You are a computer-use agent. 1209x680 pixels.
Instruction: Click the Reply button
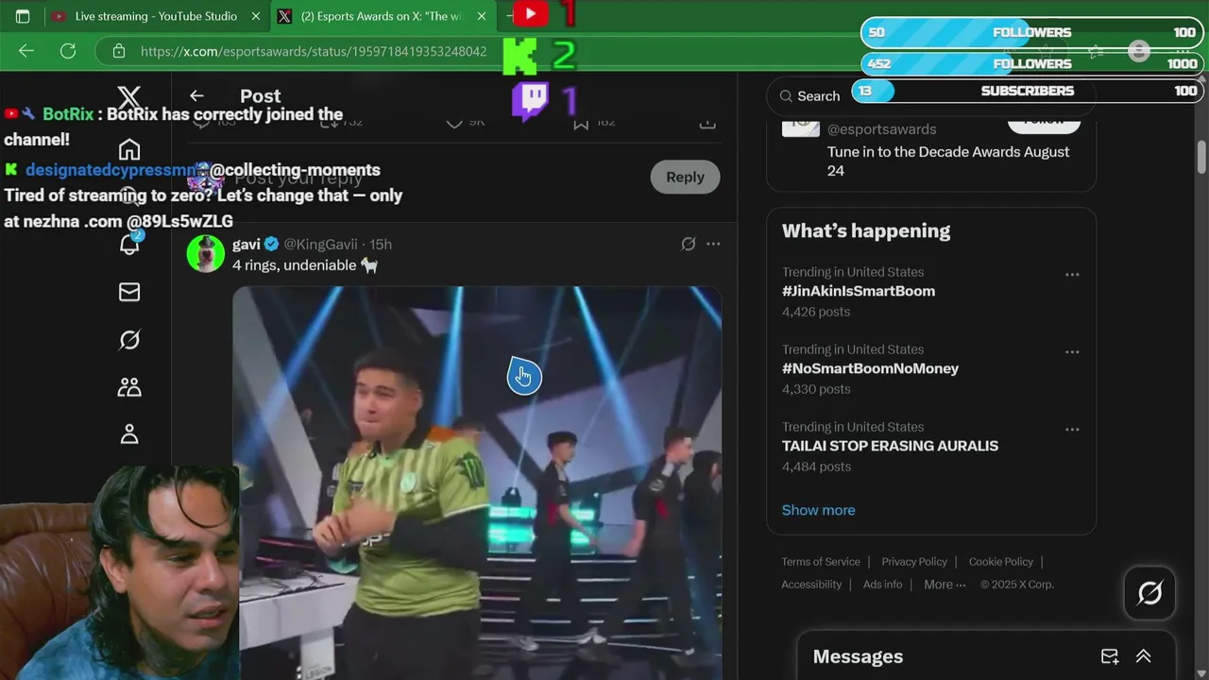click(685, 177)
